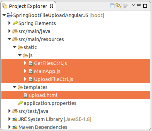Click the grayed Focus on Active Task icon

(125, 6)
